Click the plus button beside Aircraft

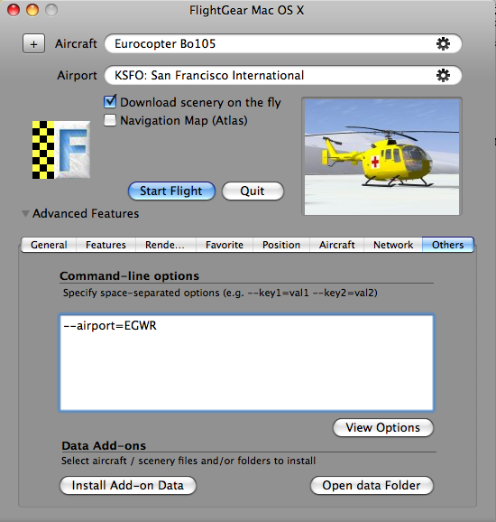pos(33,43)
